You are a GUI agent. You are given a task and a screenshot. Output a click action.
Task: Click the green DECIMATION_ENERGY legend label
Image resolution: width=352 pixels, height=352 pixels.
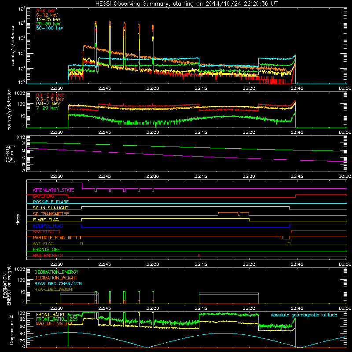[56, 272]
